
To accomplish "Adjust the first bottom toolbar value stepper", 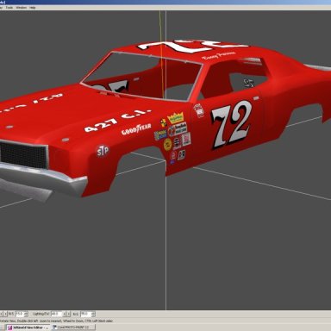I will click(26, 314).
